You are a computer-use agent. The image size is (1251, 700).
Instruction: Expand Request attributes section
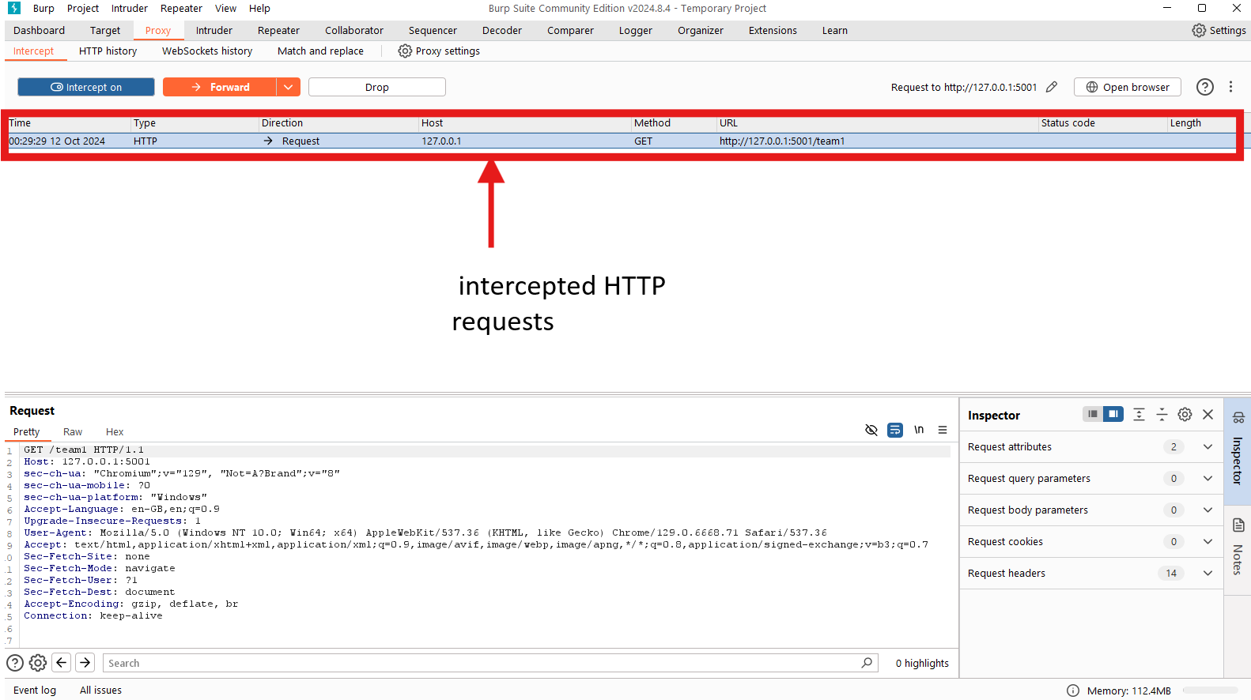tap(1208, 446)
